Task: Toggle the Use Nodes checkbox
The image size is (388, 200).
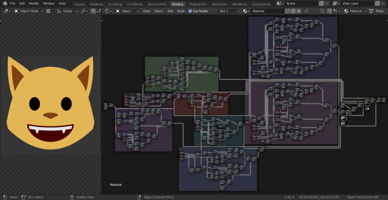Action: coord(190,11)
